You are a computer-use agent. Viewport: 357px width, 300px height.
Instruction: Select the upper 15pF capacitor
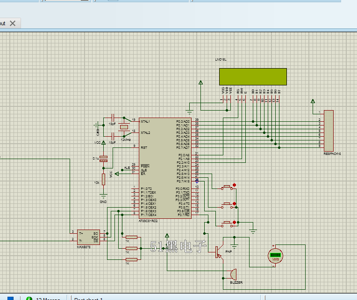[x=113, y=119]
